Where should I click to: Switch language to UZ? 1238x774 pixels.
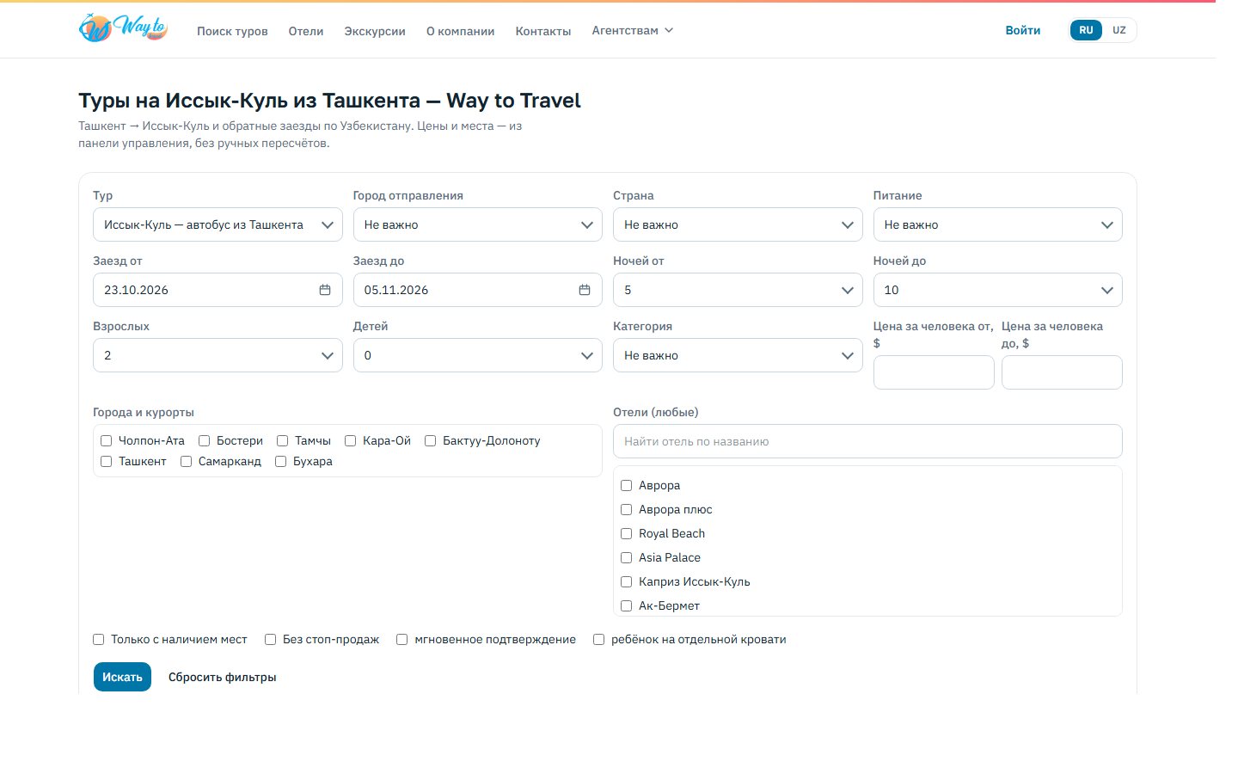click(x=1118, y=30)
